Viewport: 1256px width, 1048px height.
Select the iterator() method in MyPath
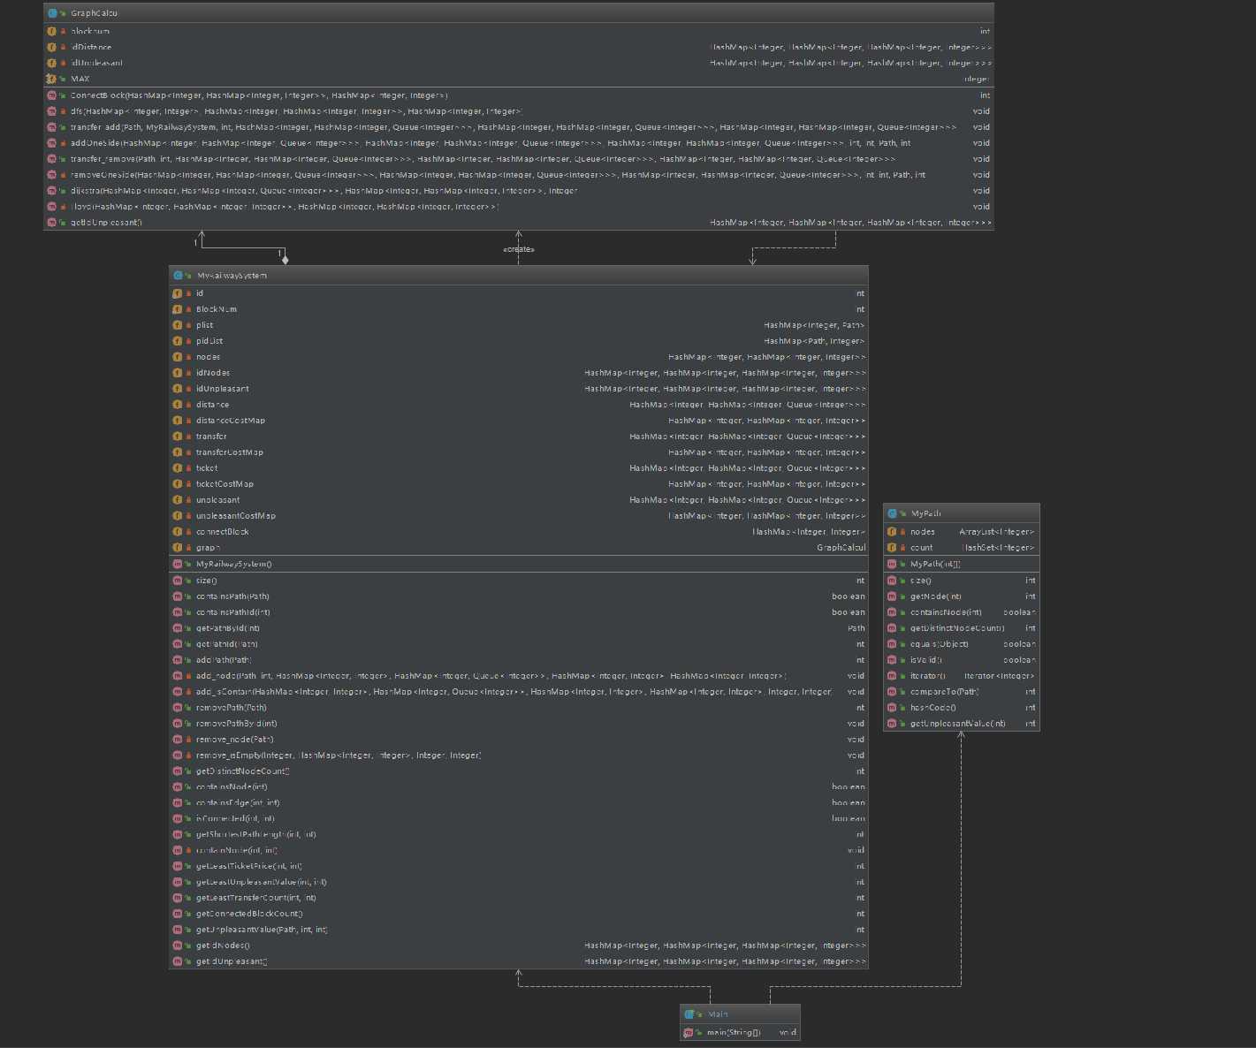point(962,676)
